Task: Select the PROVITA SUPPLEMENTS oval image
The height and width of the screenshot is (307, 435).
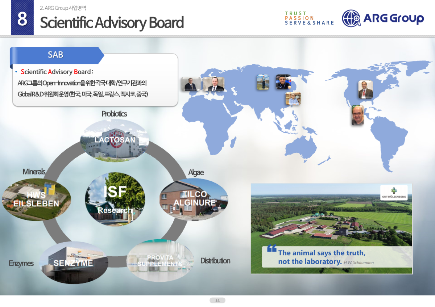Action: click(160, 261)
